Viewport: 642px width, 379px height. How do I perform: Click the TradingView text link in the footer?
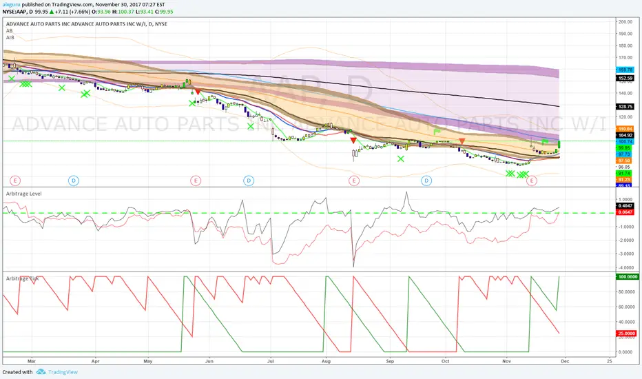tap(63, 372)
